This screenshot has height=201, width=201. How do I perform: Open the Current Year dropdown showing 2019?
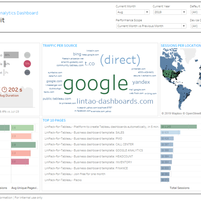170,12
